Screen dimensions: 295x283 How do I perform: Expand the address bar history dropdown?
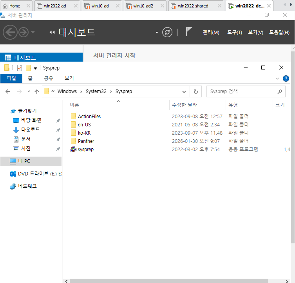[x=184, y=91]
